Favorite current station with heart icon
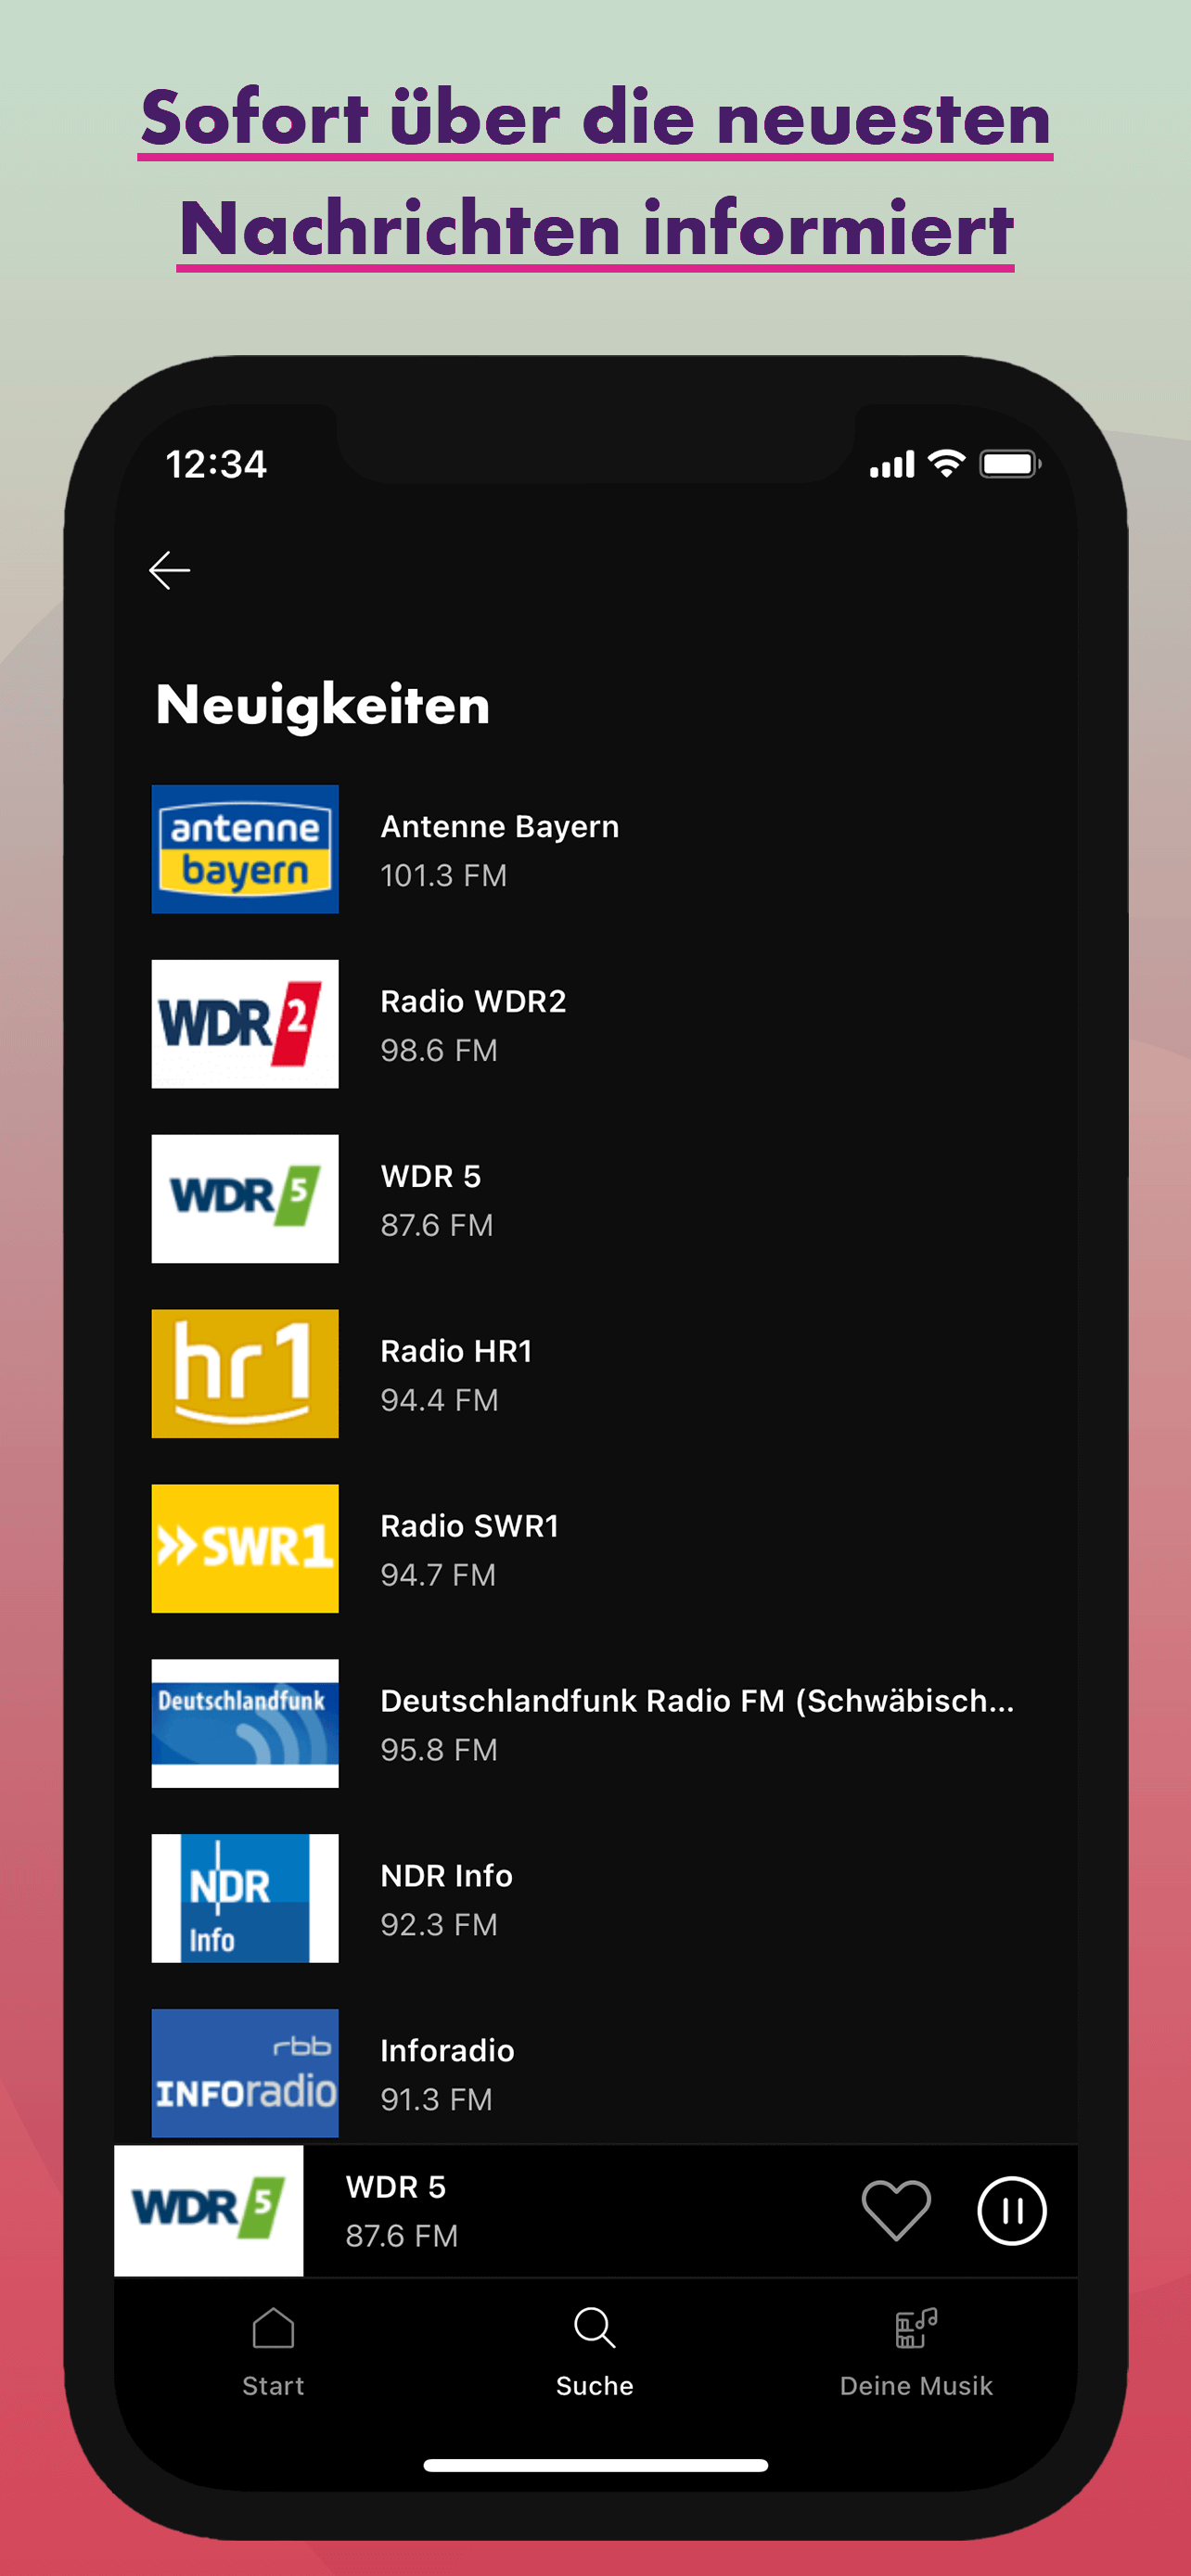This screenshot has height=2576, width=1191. pos(896,2211)
